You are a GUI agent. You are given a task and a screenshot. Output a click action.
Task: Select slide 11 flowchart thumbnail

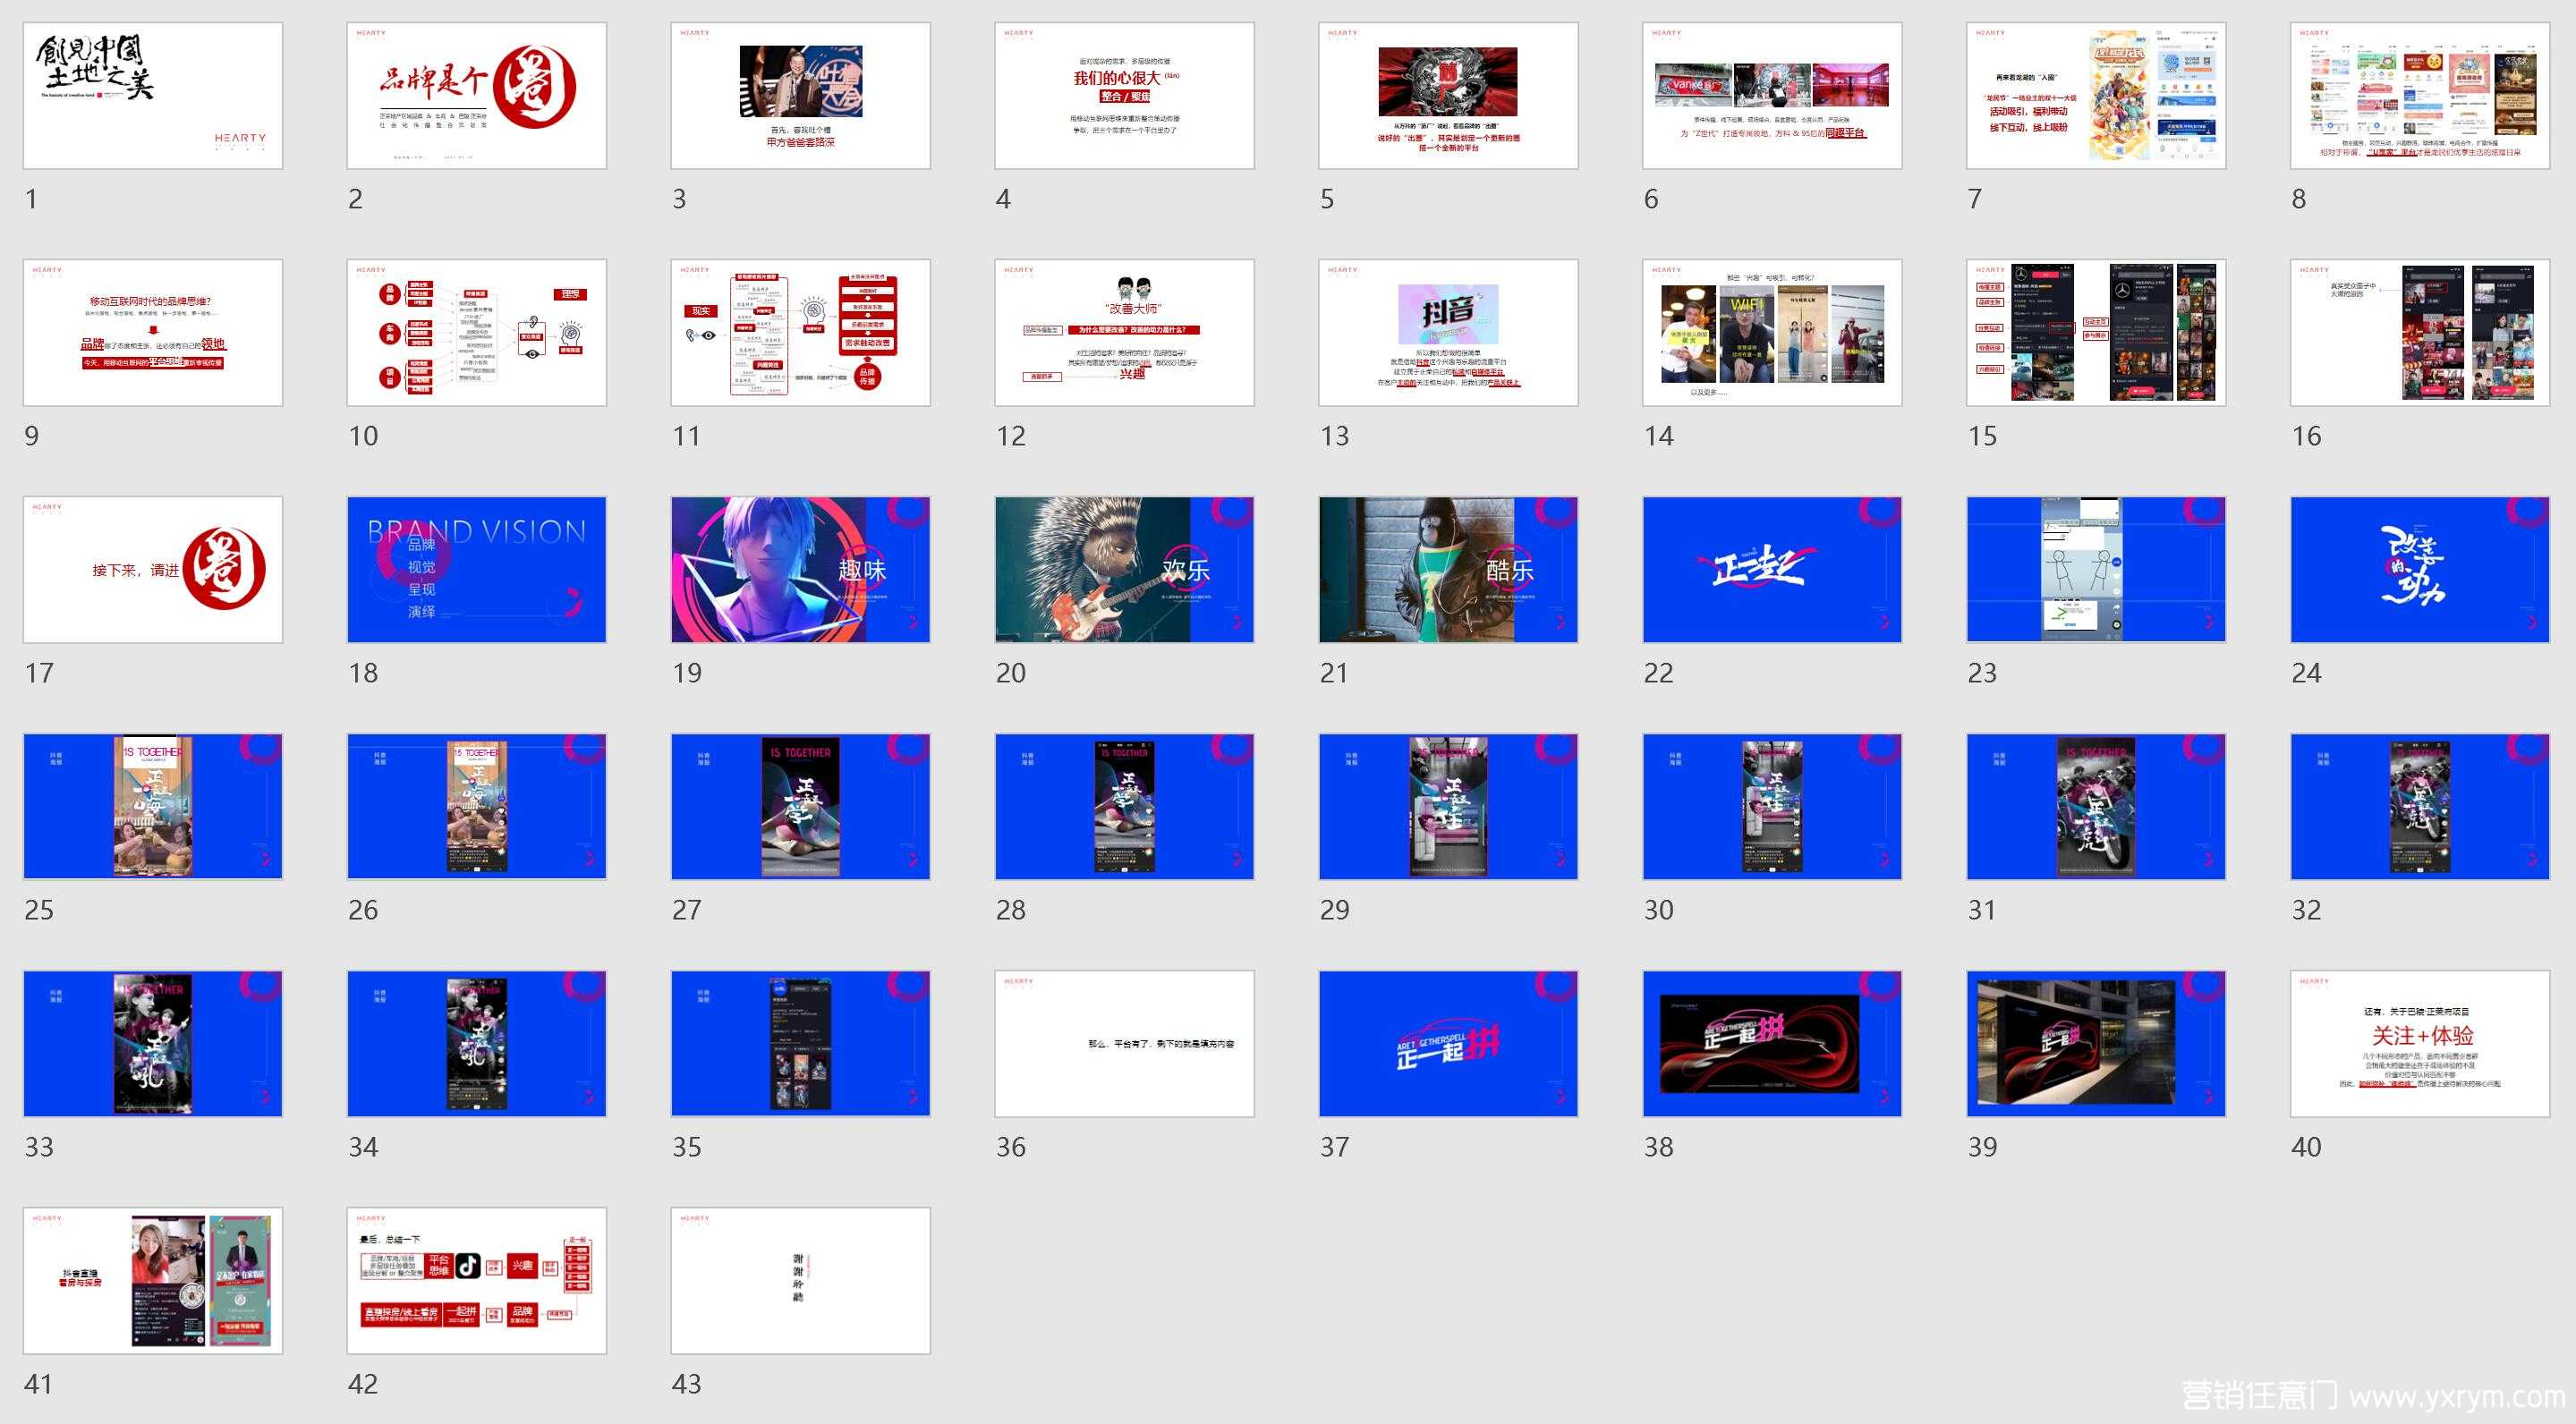[801, 333]
